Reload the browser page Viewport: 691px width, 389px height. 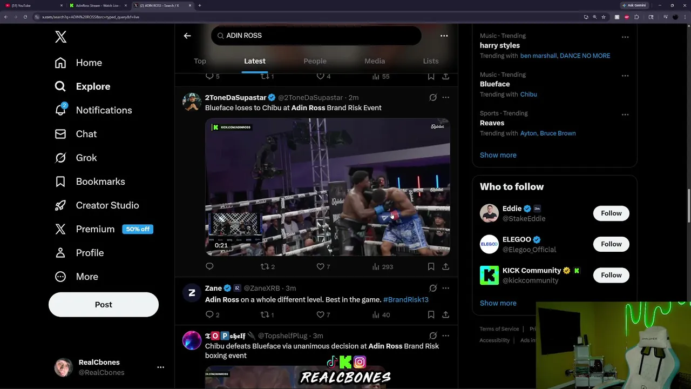pos(25,17)
